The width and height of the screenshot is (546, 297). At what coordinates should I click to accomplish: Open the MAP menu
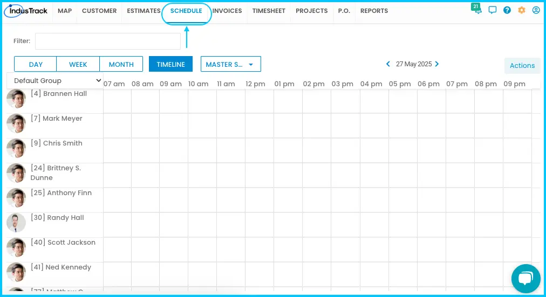click(x=65, y=11)
